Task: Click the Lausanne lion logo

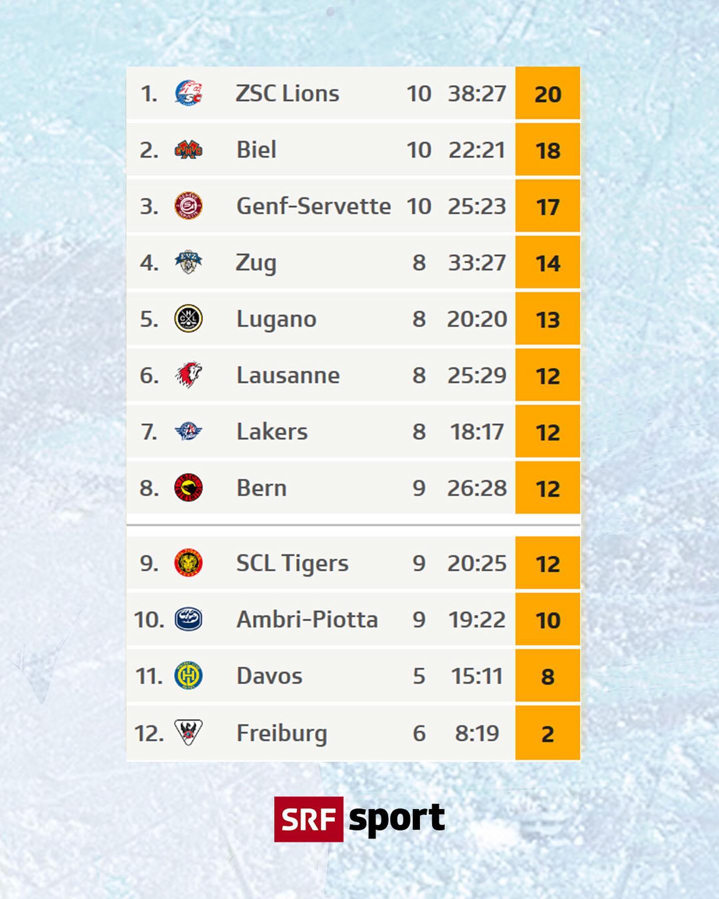Action: [x=188, y=375]
